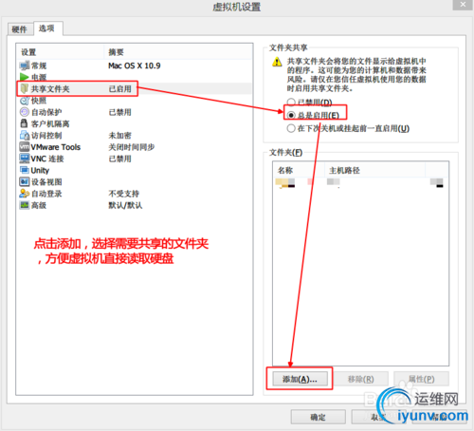The height and width of the screenshot is (431, 474).
Task: Click the 快照 snapshot icon
Action: (x=25, y=101)
